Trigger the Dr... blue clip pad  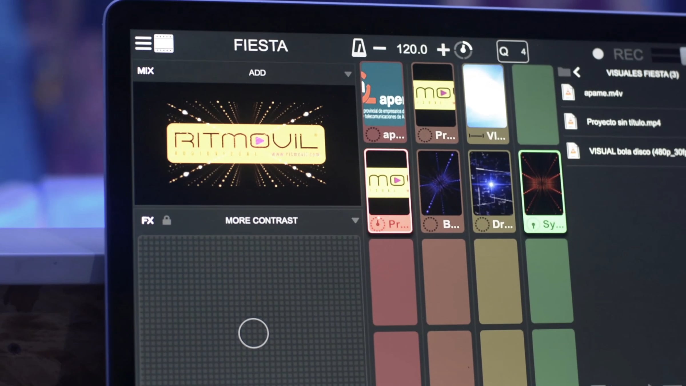[492, 190]
